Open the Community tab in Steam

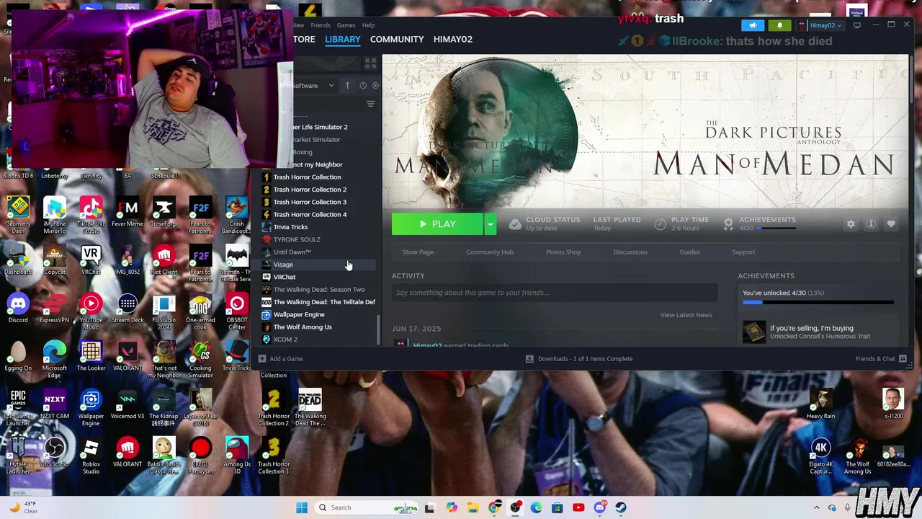pos(397,39)
